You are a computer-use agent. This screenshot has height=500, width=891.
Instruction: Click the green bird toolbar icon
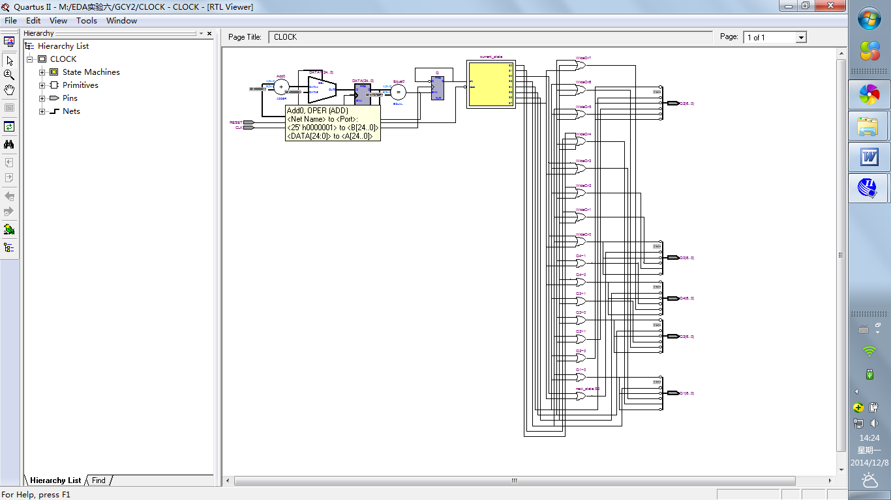tap(9, 229)
